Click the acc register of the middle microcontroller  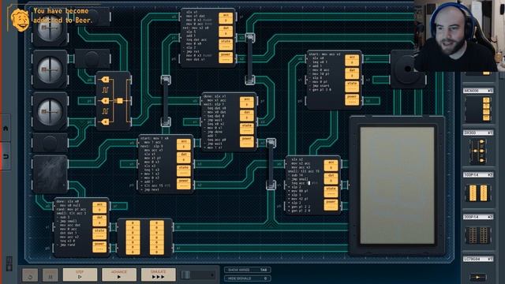pos(247,103)
